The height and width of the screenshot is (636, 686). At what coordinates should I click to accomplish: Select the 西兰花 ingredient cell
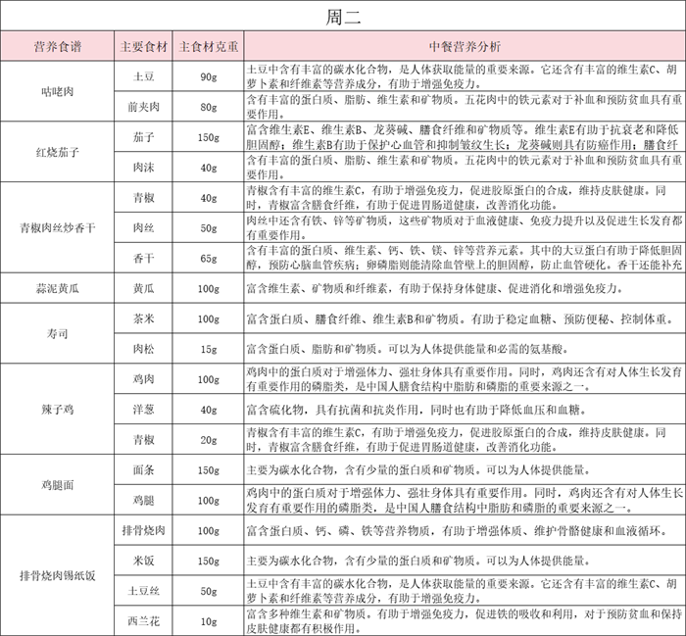[x=144, y=621]
